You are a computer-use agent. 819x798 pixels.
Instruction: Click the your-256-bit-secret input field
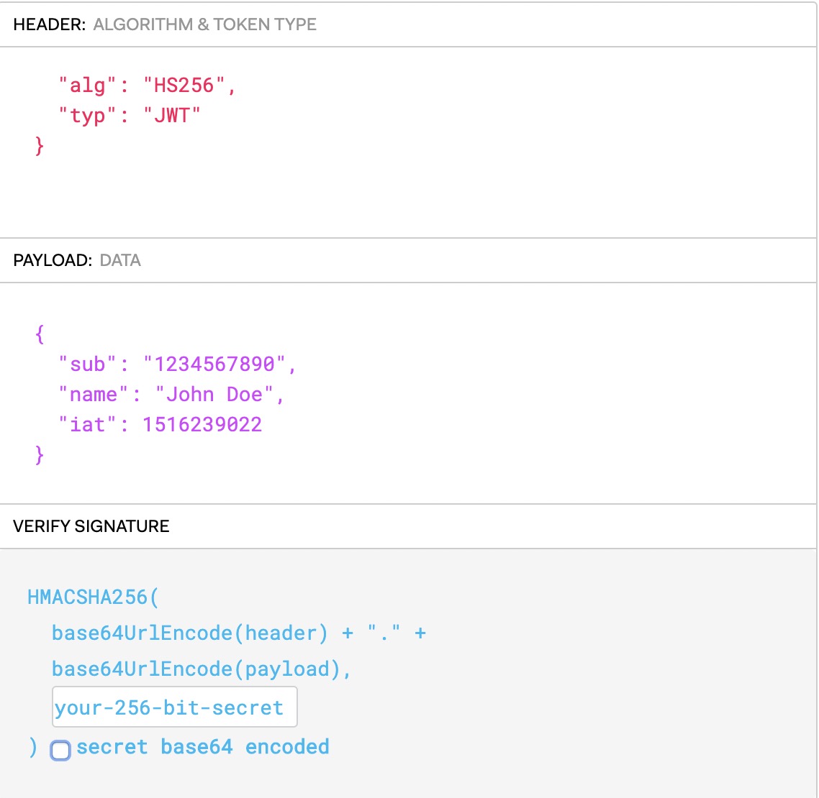click(x=173, y=708)
